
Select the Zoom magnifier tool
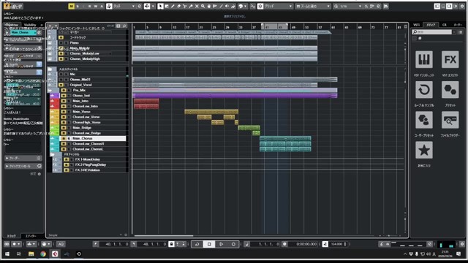203,7
